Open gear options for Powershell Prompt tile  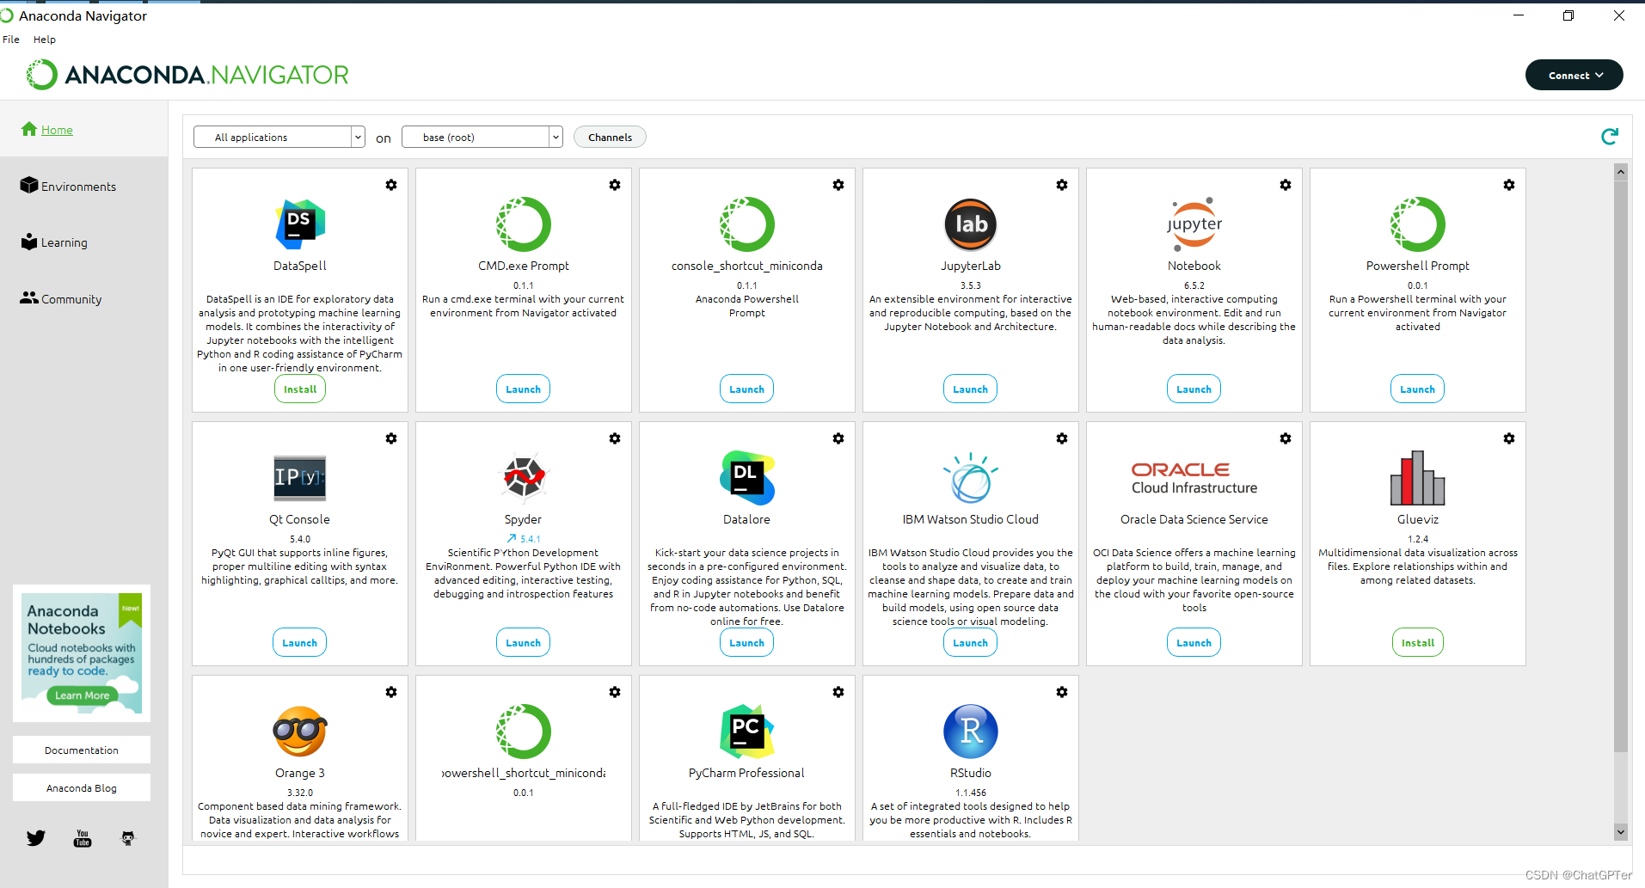click(1509, 185)
